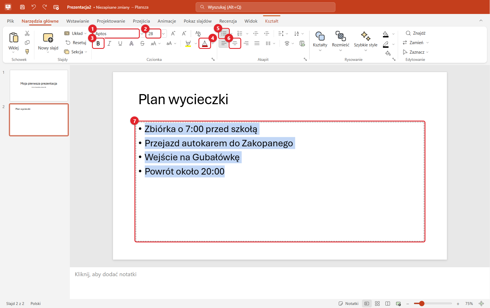Open character spacing dropdown
The width and height of the screenshot is (490, 308).
156,43
